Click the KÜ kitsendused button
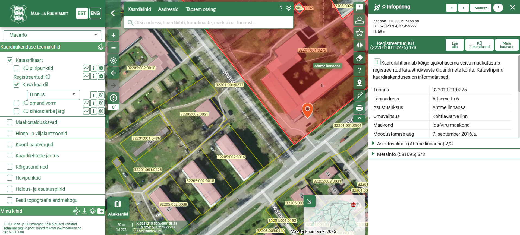520x235 pixels. pos(479,45)
